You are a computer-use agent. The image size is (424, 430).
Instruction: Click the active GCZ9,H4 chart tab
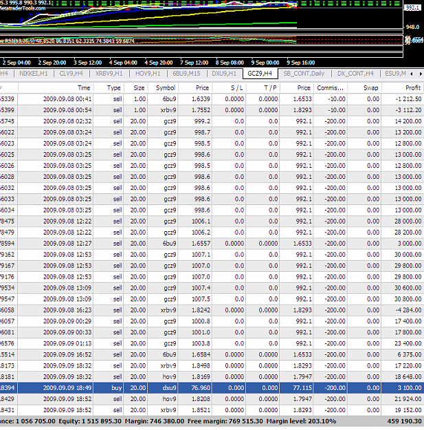click(x=260, y=74)
